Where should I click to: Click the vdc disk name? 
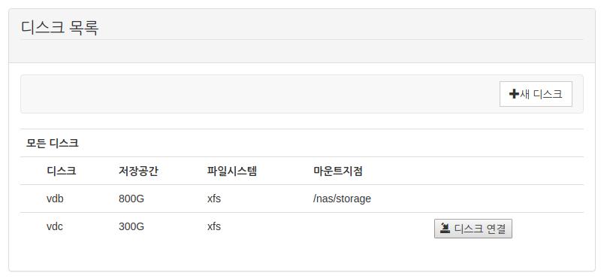click(x=54, y=226)
